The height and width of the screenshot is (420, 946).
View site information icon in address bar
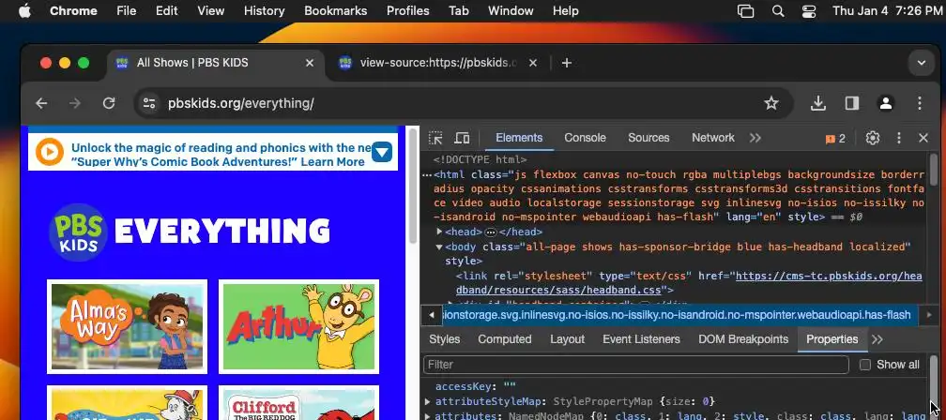pos(149,103)
